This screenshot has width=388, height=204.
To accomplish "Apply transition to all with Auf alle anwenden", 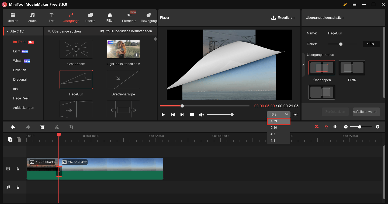I will [366, 112].
